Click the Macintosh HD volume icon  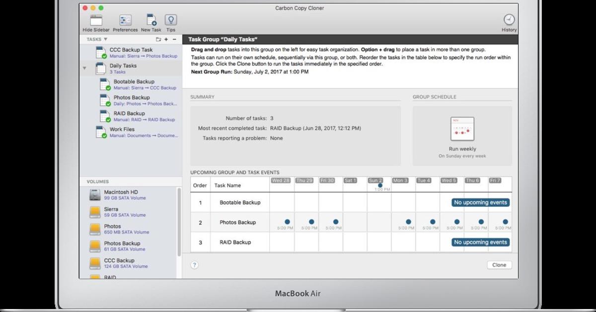coord(95,195)
